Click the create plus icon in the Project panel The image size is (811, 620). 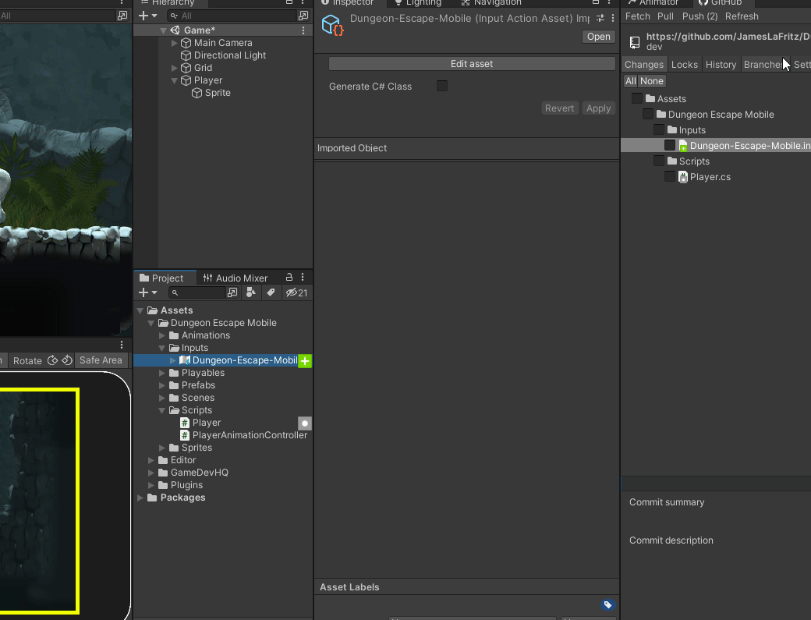pyautogui.click(x=142, y=292)
